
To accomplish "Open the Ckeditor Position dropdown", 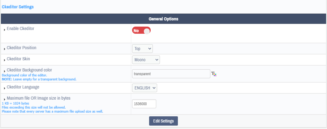I will [x=142, y=49].
